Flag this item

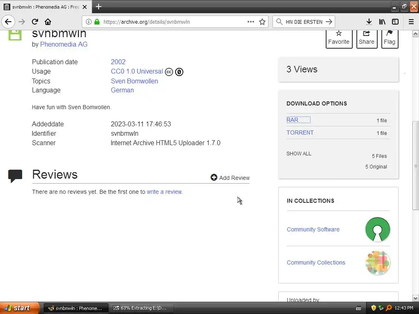point(390,38)
